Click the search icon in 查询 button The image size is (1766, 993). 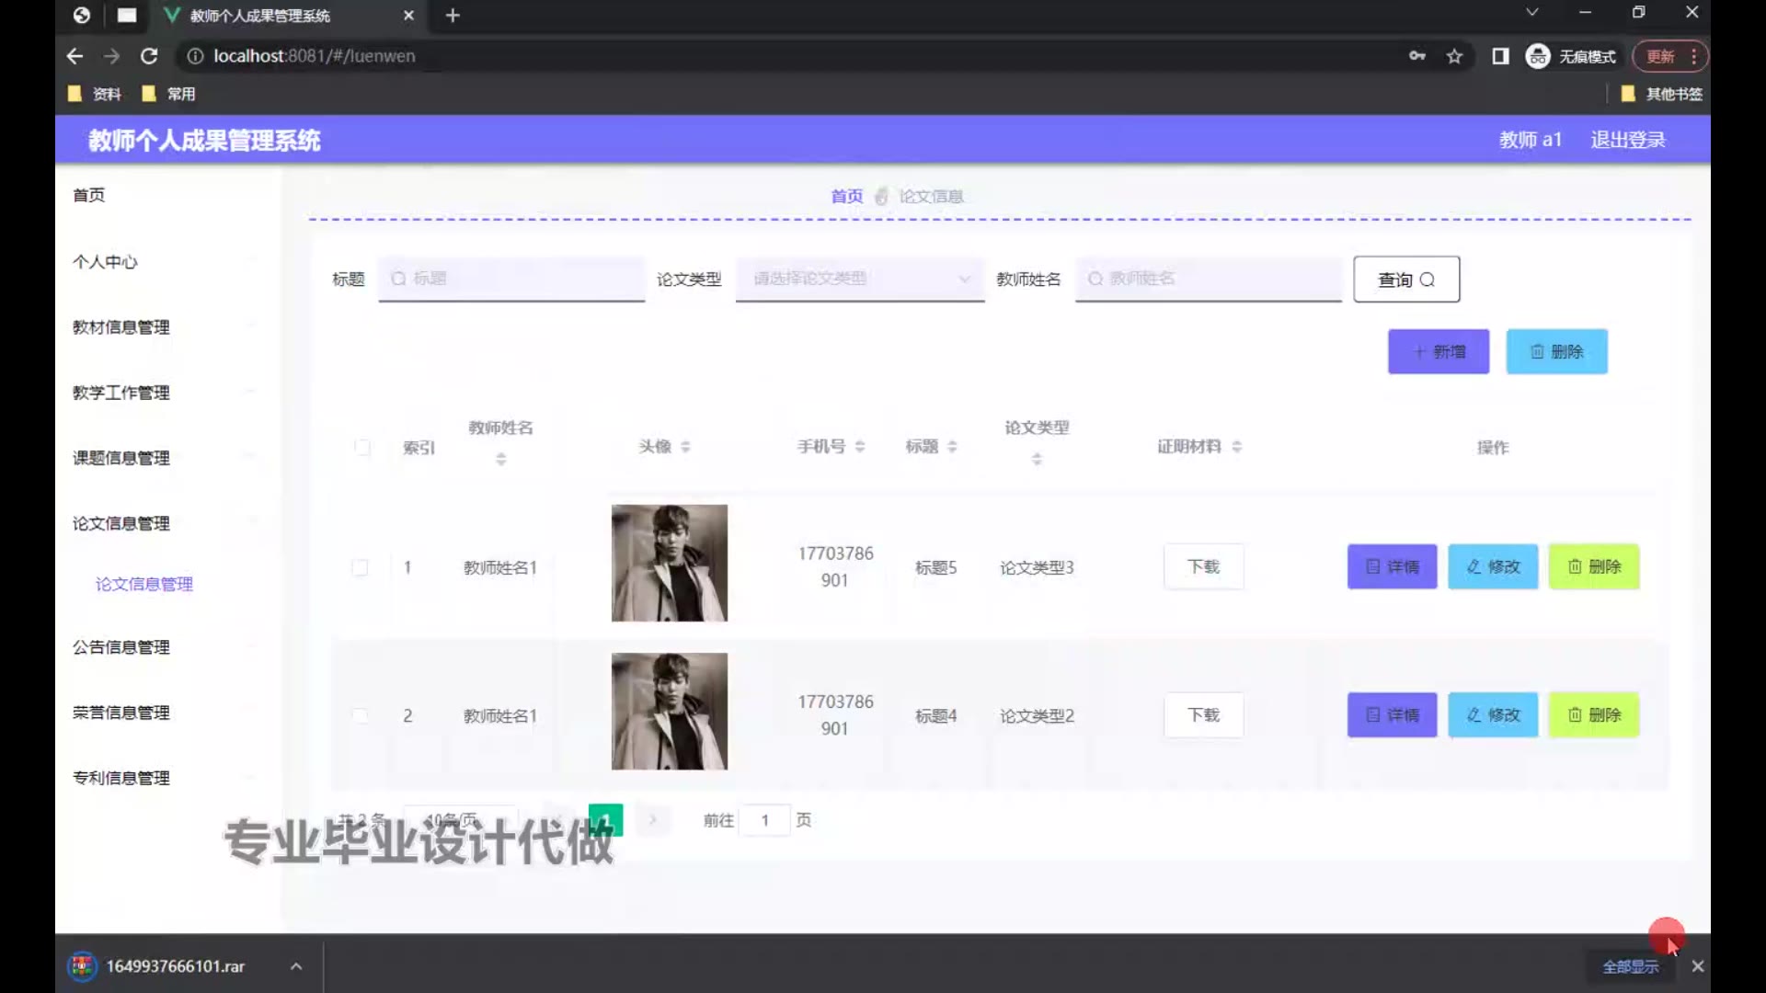(1428, 280)
